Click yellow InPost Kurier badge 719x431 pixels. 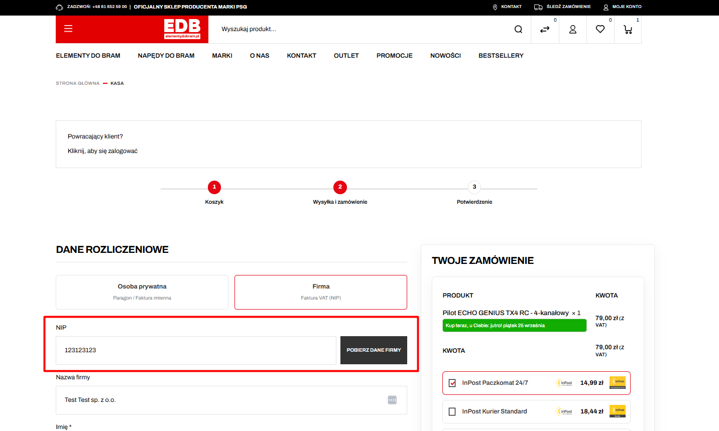[618, 411]
